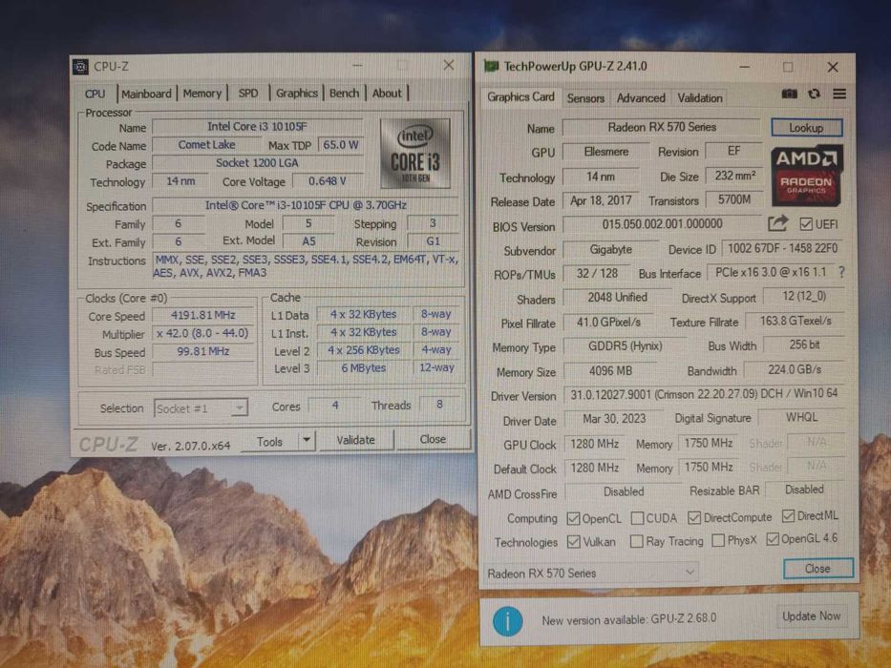
Task: Switch to Sensors tab in GPU-Z
Action: click(x=585, y=98)
